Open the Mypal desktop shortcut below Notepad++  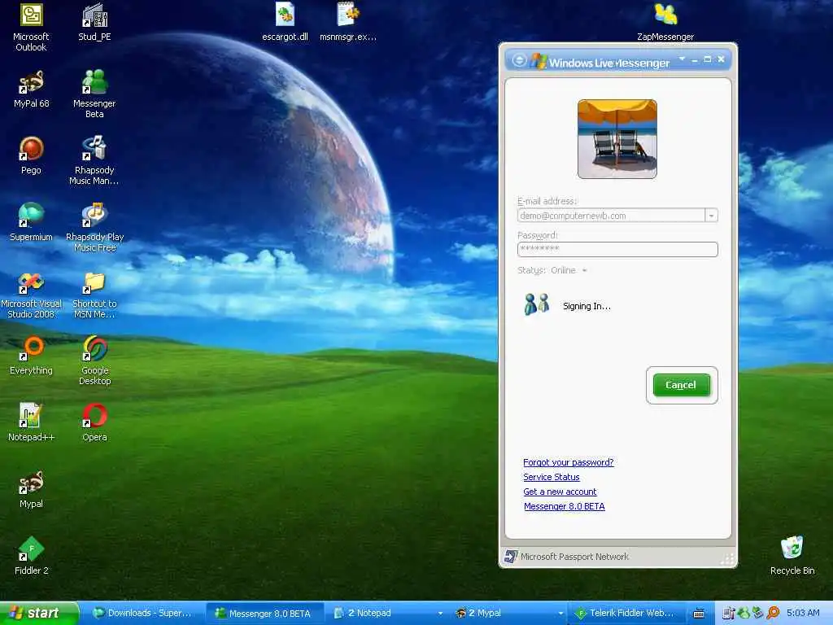[x=31, y=489]
